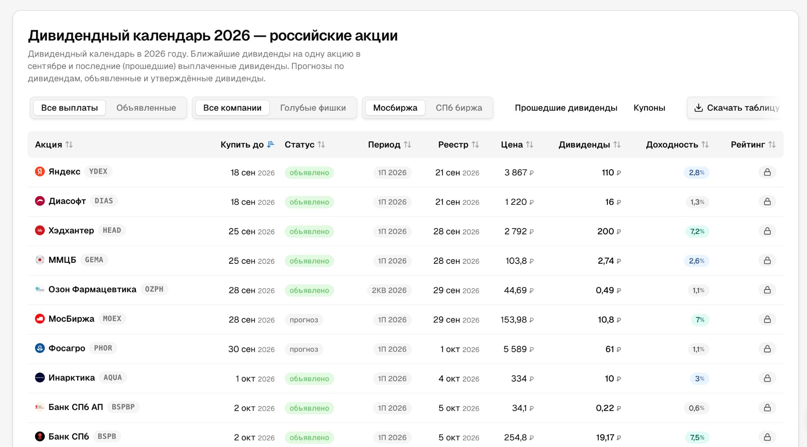The height and width of the screenshot is (447, 807).
Task: Click the lock icon in Озон Фармацевтика row
Action: pos(767,290)
